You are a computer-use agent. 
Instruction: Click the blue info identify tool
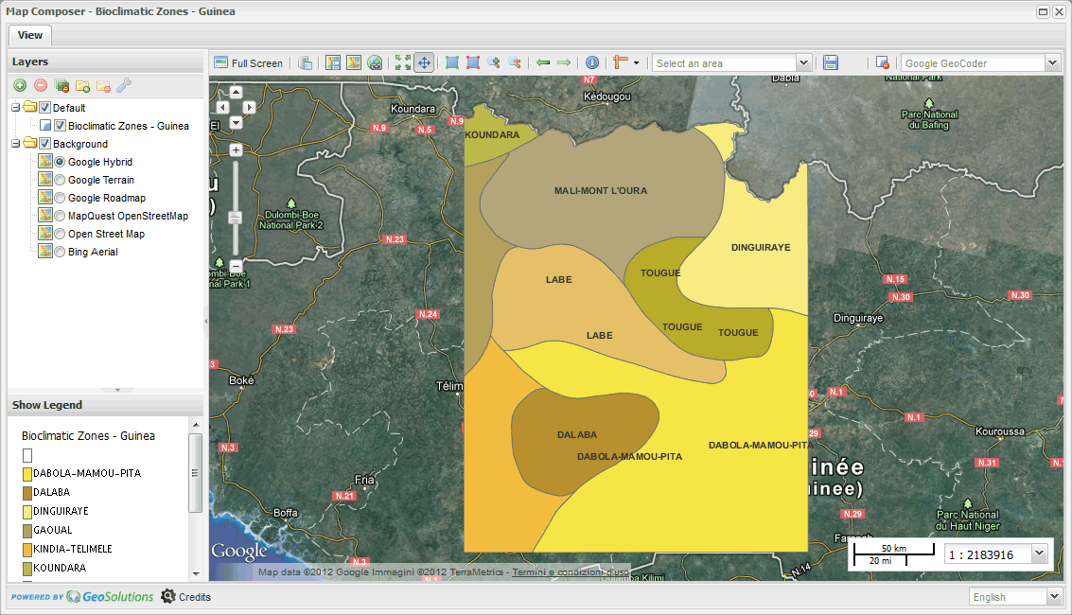[592, 62]
